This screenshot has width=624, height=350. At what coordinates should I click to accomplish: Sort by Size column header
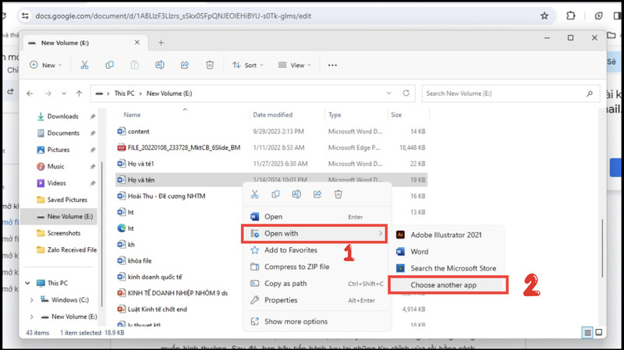click(x=396, y=115)
